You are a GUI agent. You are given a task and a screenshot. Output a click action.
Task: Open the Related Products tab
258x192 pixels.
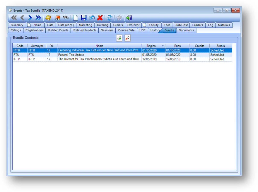click(85, 30)
